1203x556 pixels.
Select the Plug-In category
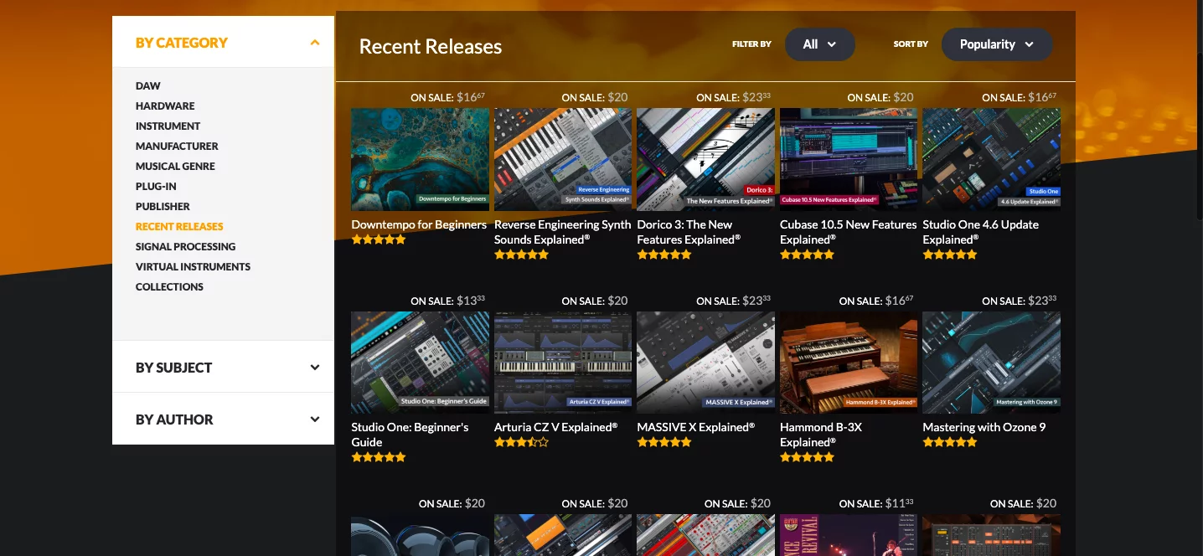pos(156,186)
